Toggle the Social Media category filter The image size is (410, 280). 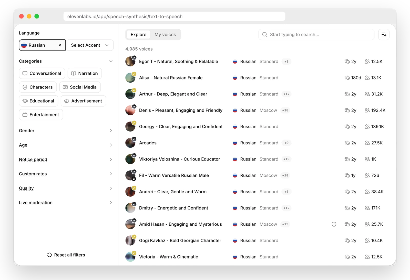tap(80, 87)
